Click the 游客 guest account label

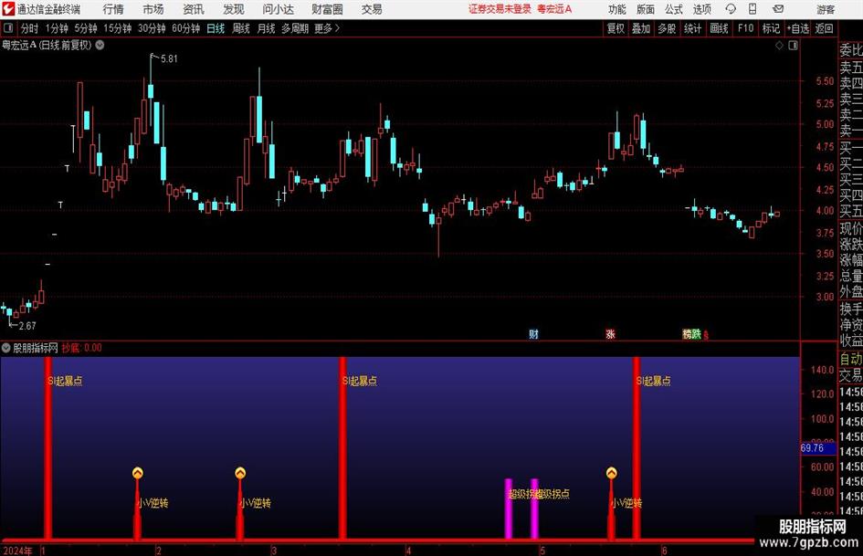(x=826, y=9)
